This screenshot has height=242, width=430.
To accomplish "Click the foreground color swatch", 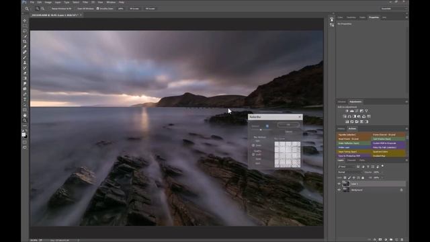I will coord(24,134).
